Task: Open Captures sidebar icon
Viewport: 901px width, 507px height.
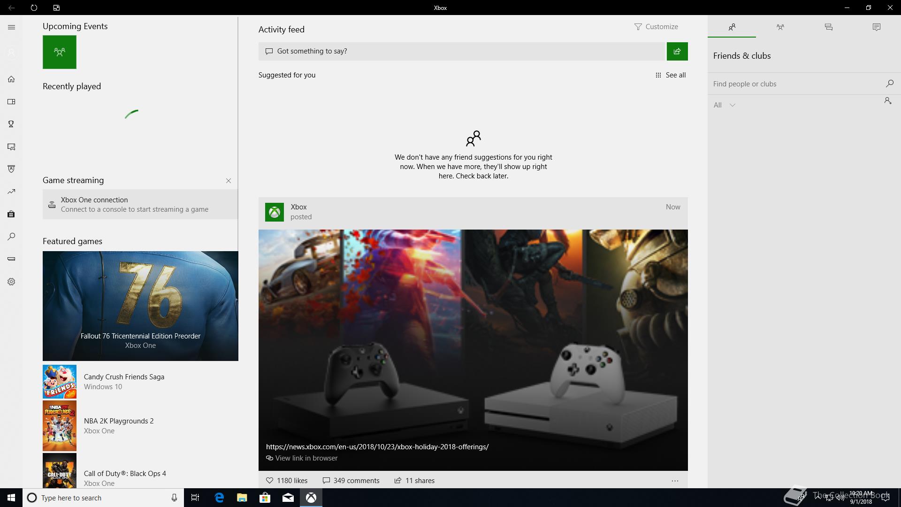Action: coord(11,147)
